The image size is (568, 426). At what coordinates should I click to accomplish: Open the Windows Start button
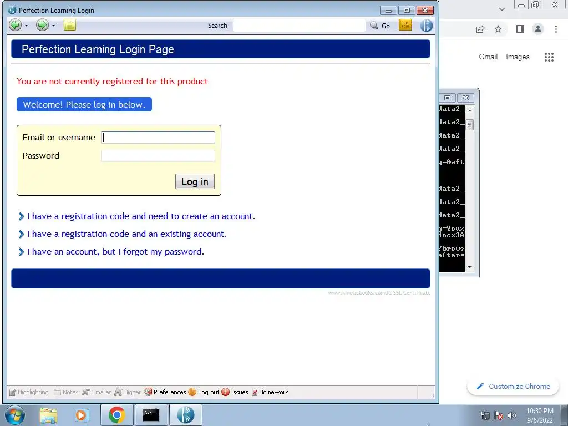click(x=14, y=415)
